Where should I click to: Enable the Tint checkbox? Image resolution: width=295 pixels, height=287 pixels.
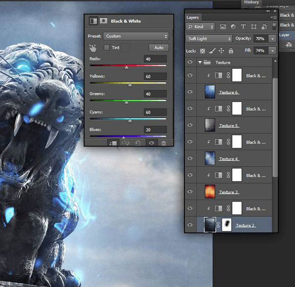coord(107,48)
